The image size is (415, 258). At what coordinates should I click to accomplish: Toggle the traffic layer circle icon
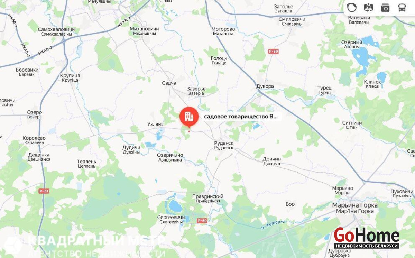pyautogui.click(x=351, y=7)
